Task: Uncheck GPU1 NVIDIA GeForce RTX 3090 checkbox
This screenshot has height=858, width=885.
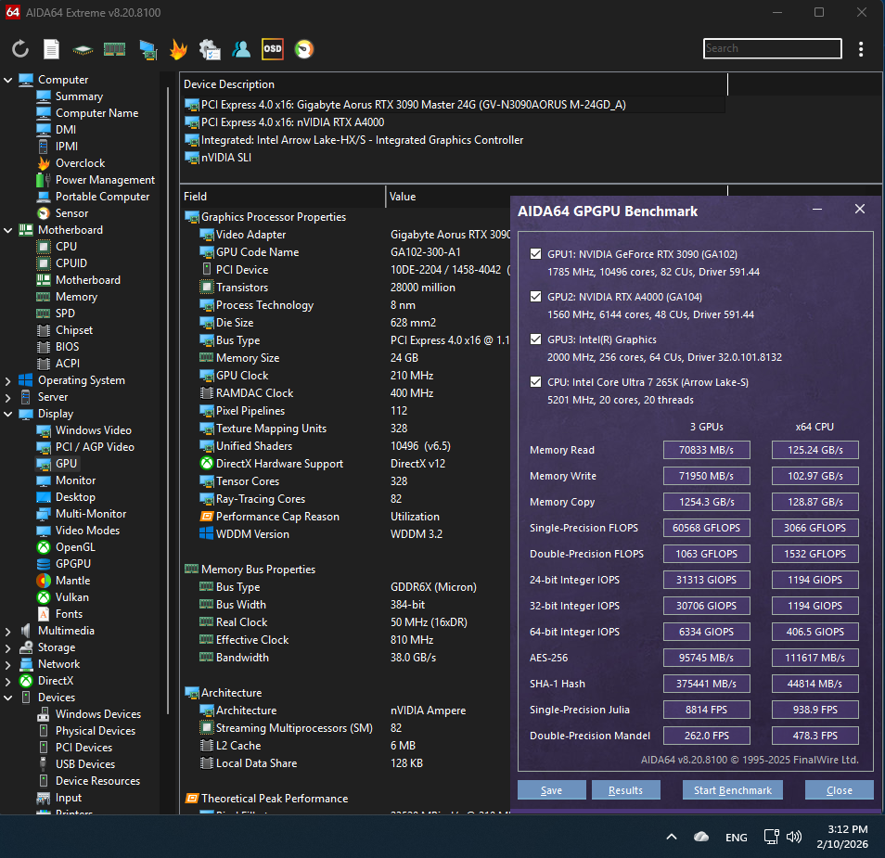Action: pos(535,254)
